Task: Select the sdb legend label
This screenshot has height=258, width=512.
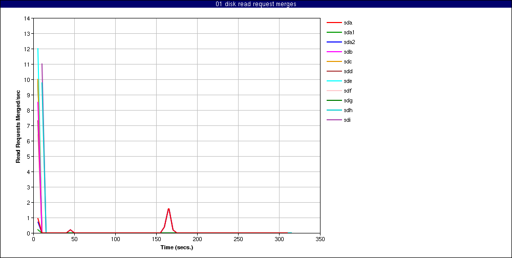Action: point(348,52)
